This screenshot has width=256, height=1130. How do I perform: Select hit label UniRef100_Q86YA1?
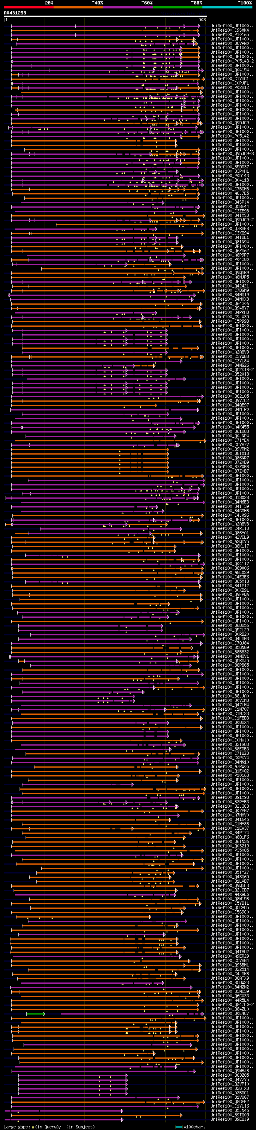(230, 533)
